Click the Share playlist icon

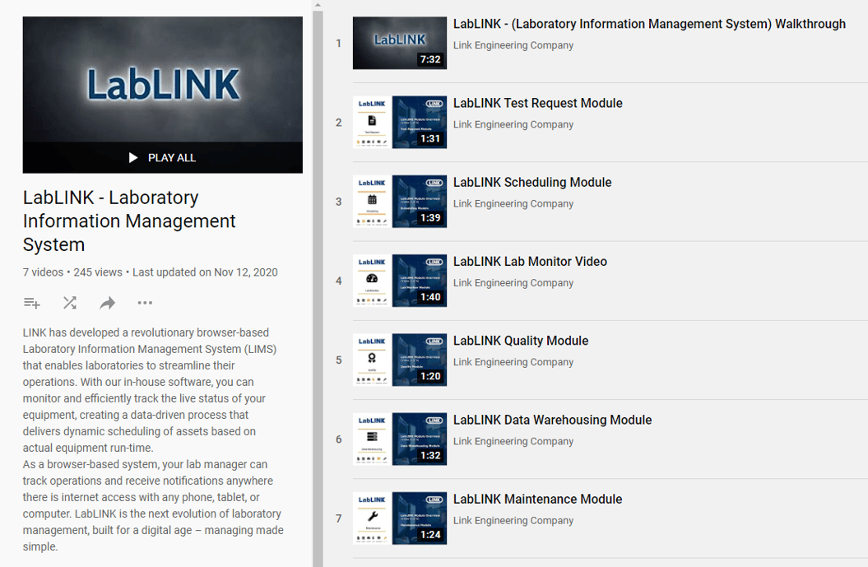pyautogui.click(x=107, y=303)
